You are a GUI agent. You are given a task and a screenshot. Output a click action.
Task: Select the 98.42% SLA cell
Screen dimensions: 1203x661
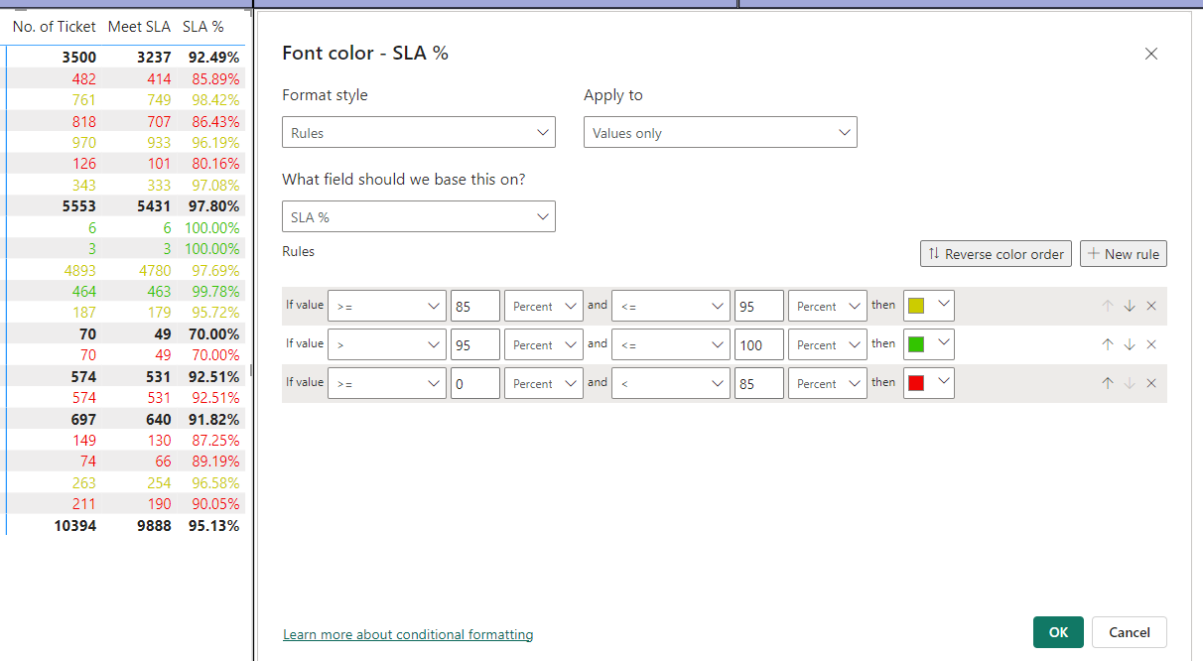pos(215,99)
